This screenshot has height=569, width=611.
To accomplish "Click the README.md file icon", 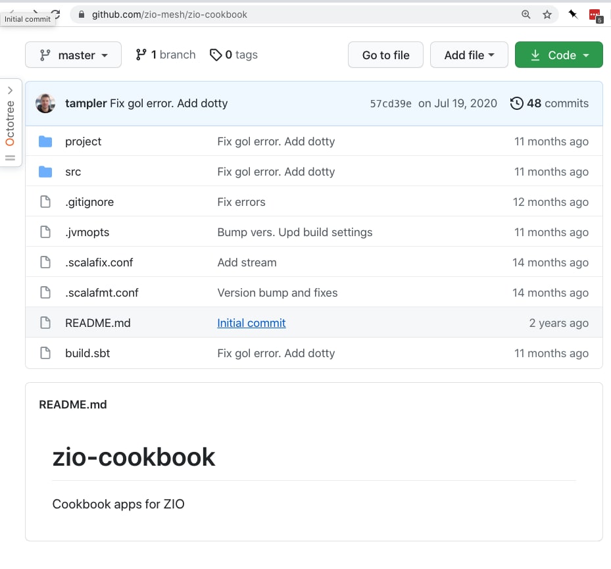I will (x=45, y=323).
